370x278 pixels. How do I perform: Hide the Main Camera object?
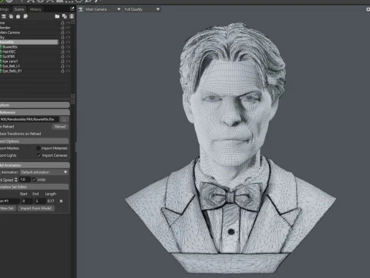[x=68, y=32]
